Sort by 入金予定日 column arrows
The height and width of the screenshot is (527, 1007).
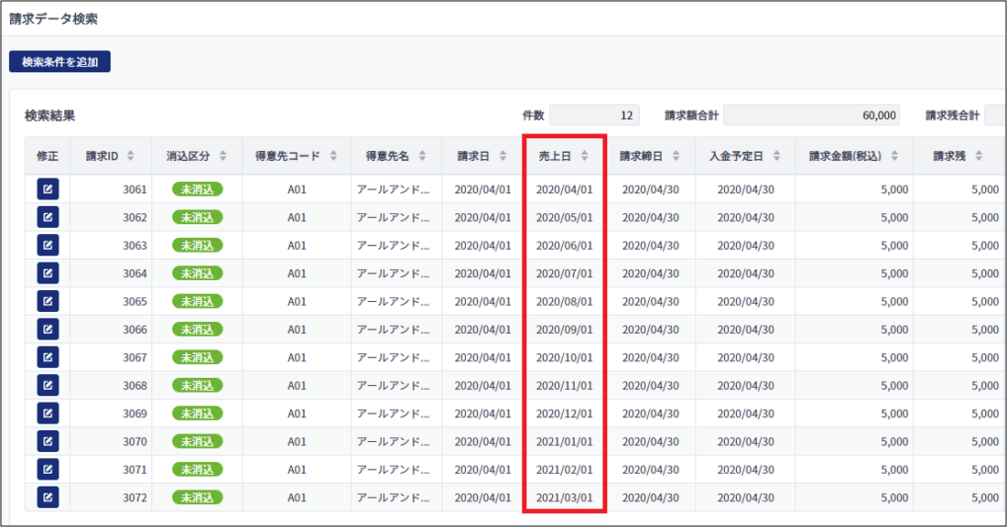[776, 156]
